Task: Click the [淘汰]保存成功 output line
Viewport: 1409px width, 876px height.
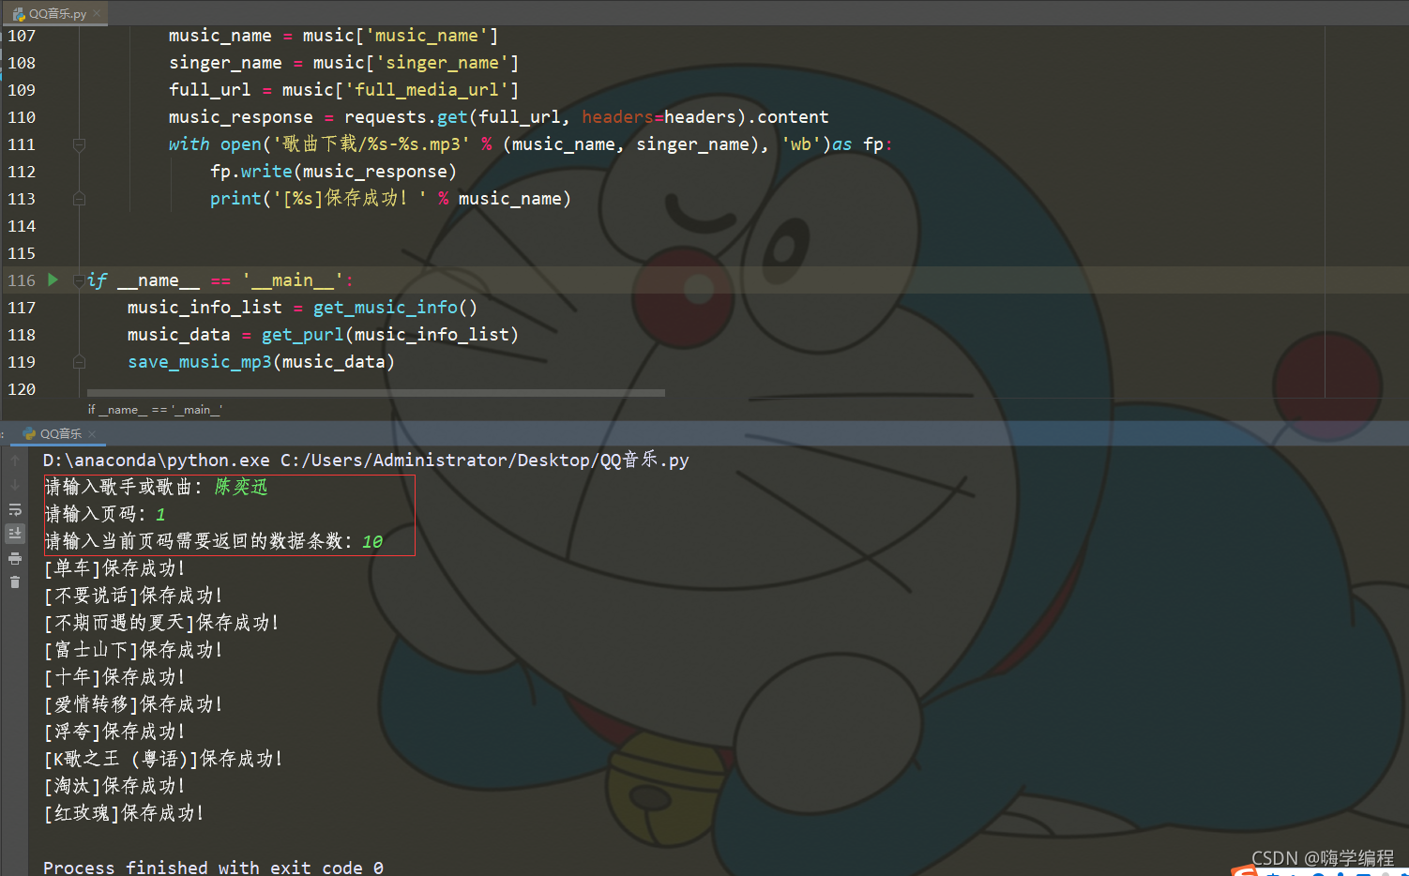Action: (114, 786)
